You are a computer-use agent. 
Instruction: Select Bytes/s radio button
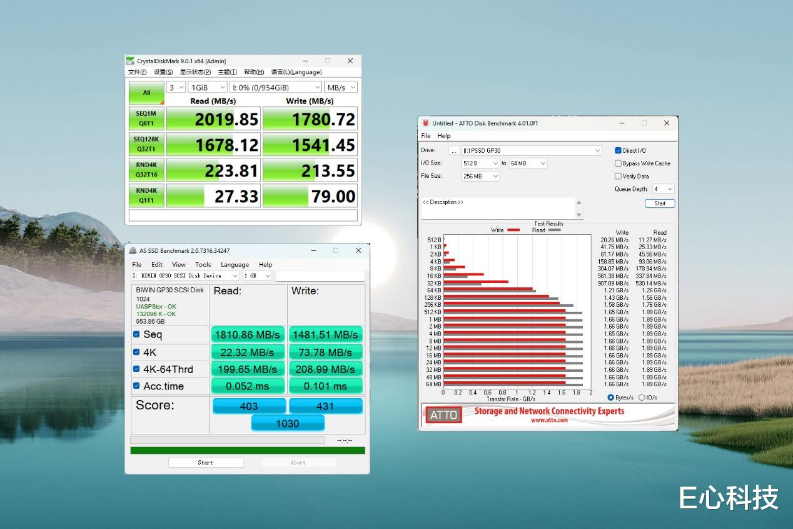(x=611, y=398)
